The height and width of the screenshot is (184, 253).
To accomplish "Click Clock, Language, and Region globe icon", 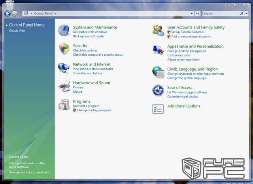I will 158,72.
